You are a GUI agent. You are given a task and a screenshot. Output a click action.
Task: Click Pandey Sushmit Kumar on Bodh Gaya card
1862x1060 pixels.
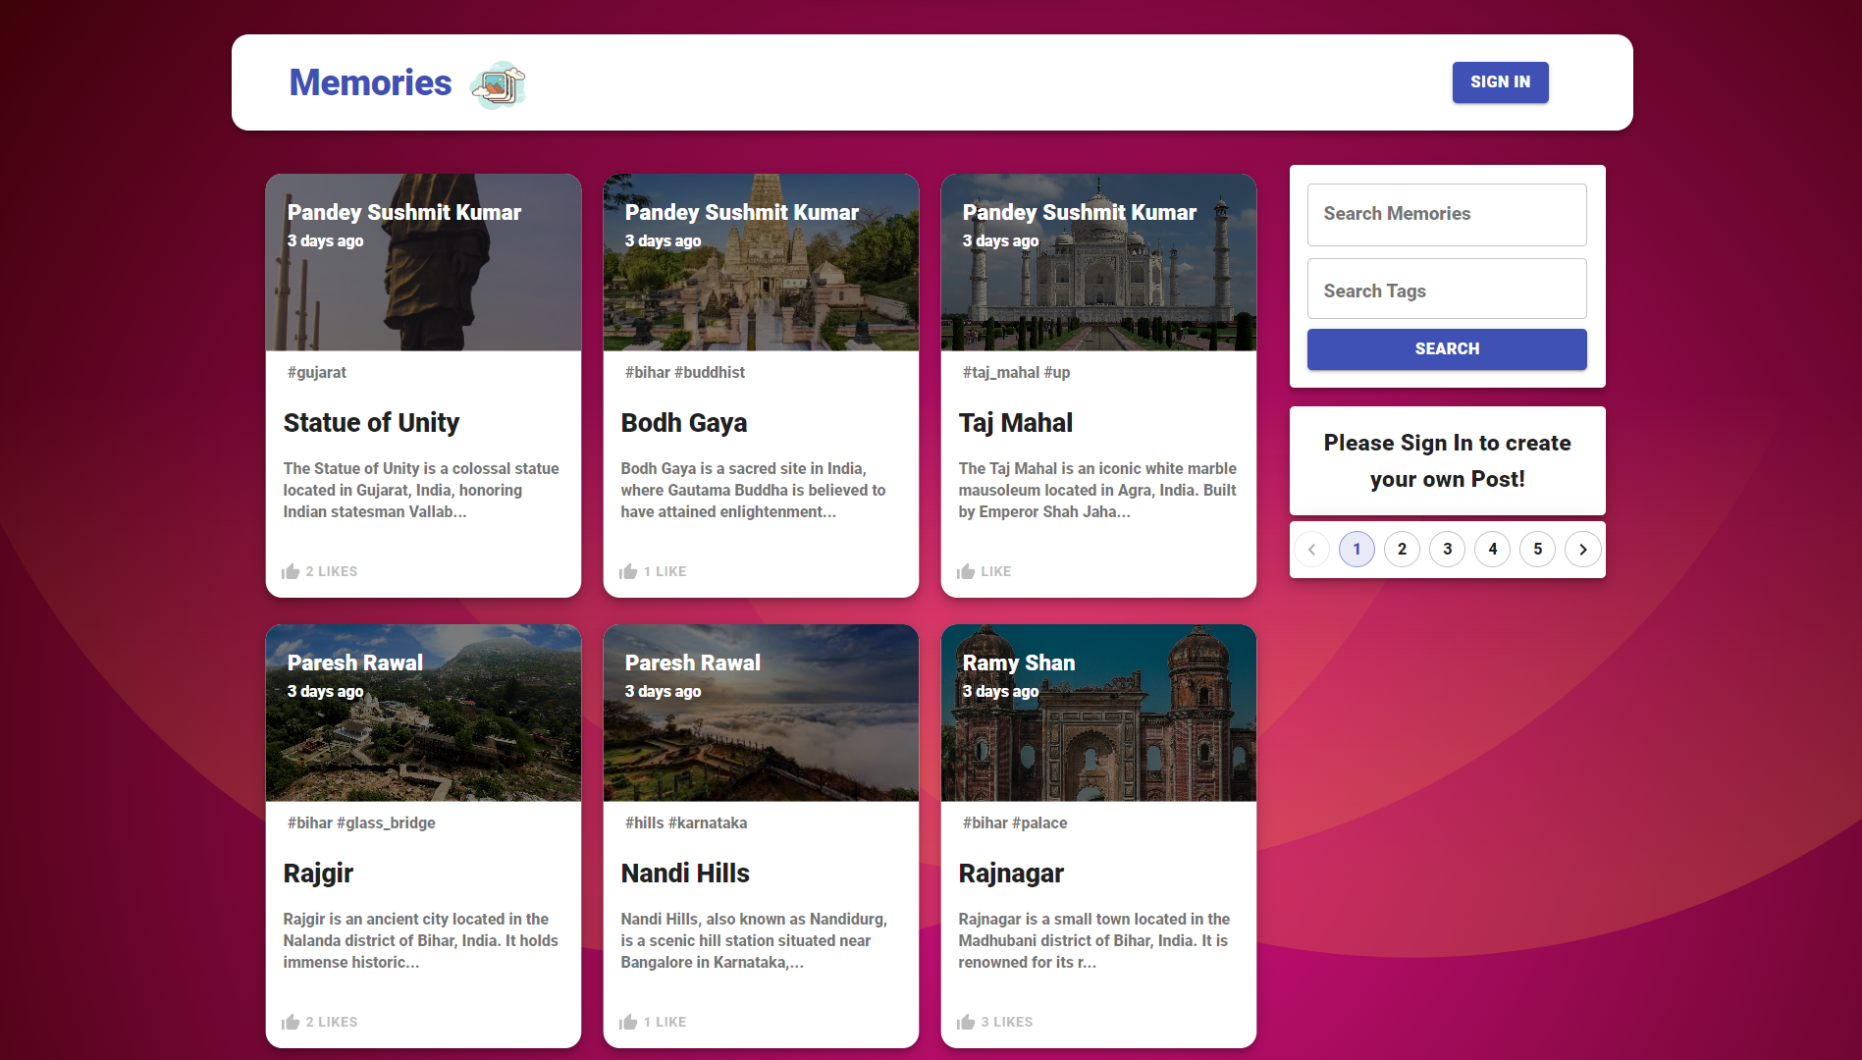(741, 212)
